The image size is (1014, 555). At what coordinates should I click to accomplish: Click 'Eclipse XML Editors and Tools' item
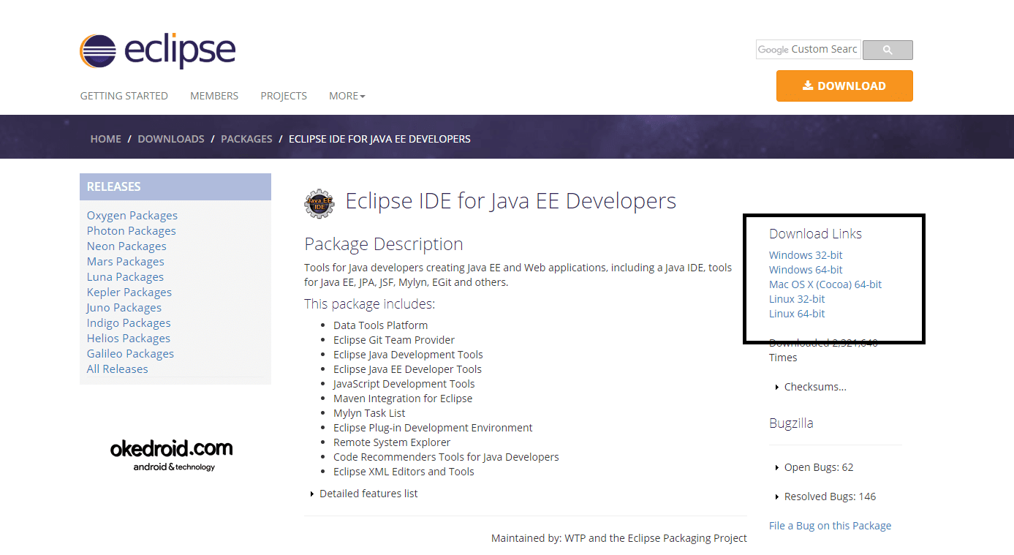[404, 472]
